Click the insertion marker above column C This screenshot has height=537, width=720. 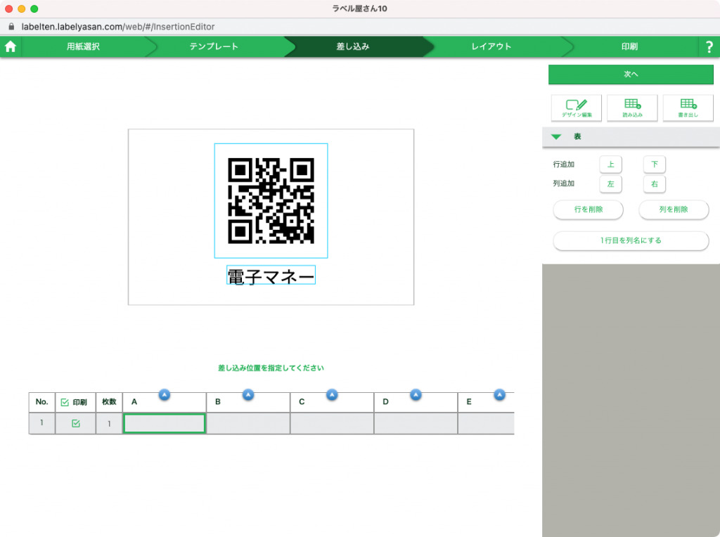tap(332, 394)
